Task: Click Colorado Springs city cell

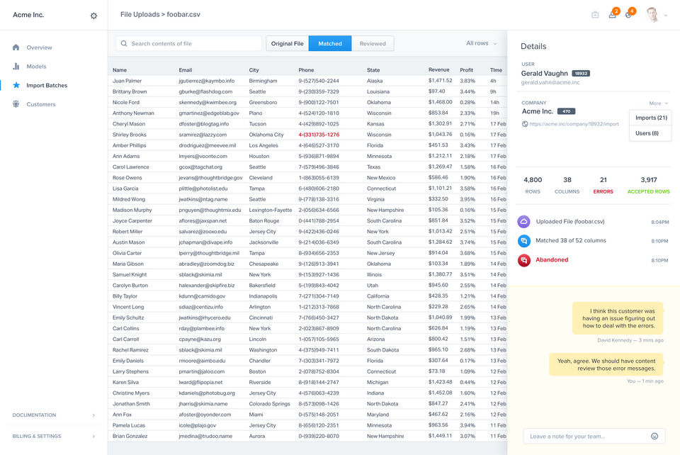Action: (x=269, y=404)
